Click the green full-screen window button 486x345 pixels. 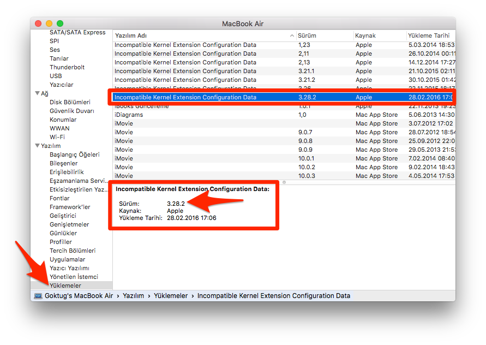pos(60,23)
